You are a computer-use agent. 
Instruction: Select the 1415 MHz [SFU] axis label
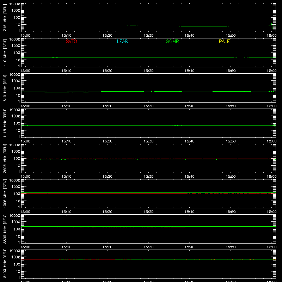(x=5, y=123)
